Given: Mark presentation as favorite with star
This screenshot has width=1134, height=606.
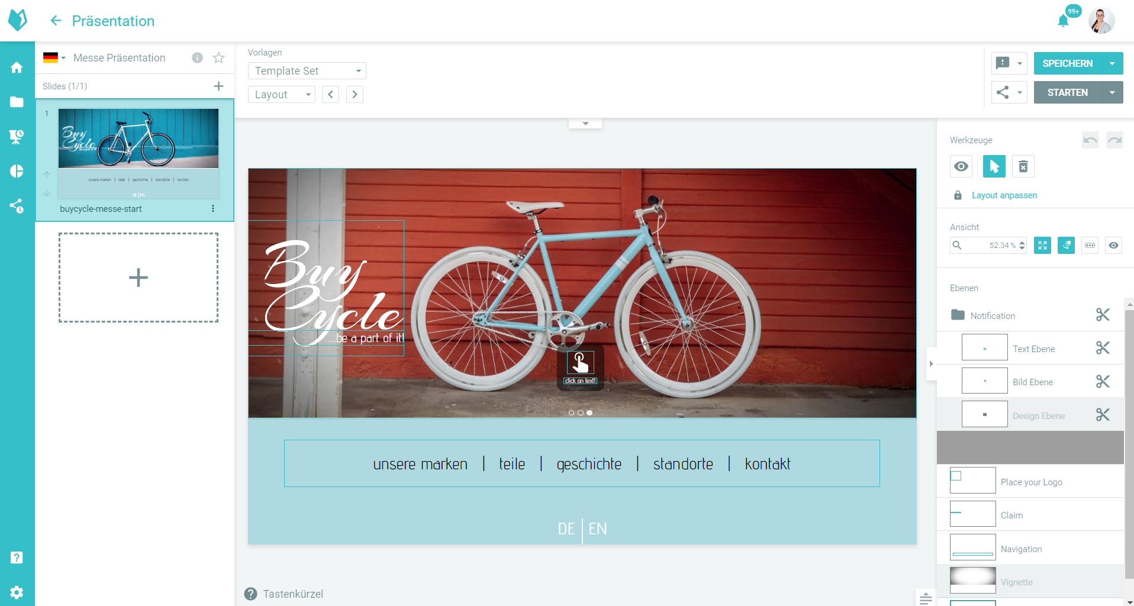Looking at the screenshot, I should click(x=218, y=58).
